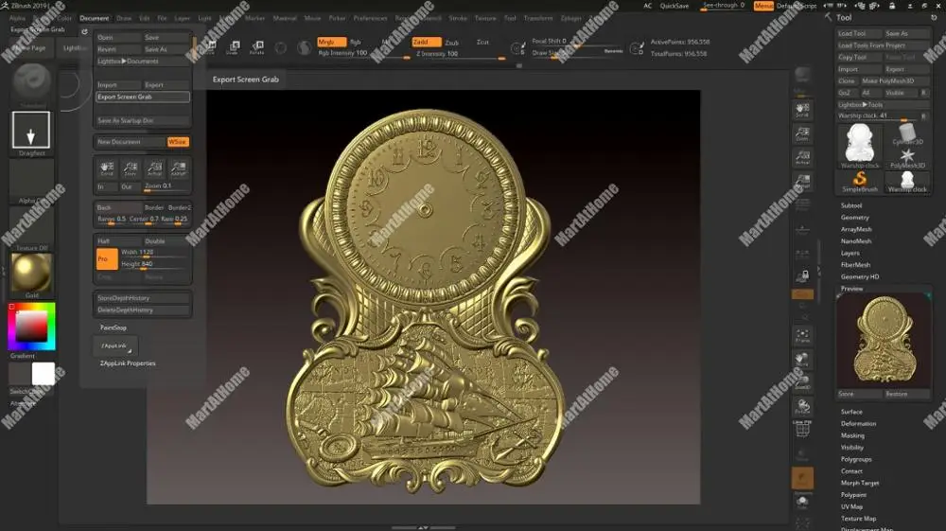The width and height of the screenshot is (946, 531).
Task: Open the Material menu
Action: click(285, 18)
